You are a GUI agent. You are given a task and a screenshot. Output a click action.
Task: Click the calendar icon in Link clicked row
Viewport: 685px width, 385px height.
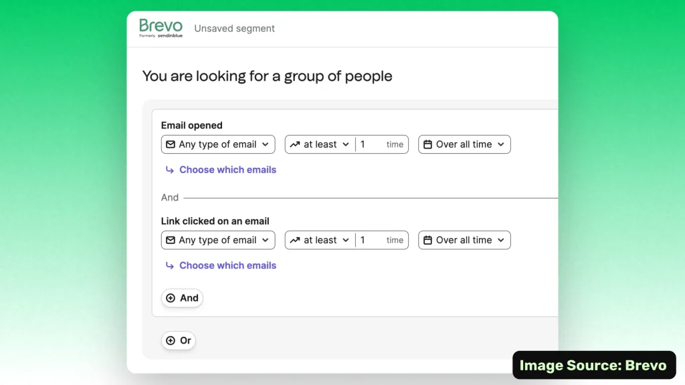427,240
